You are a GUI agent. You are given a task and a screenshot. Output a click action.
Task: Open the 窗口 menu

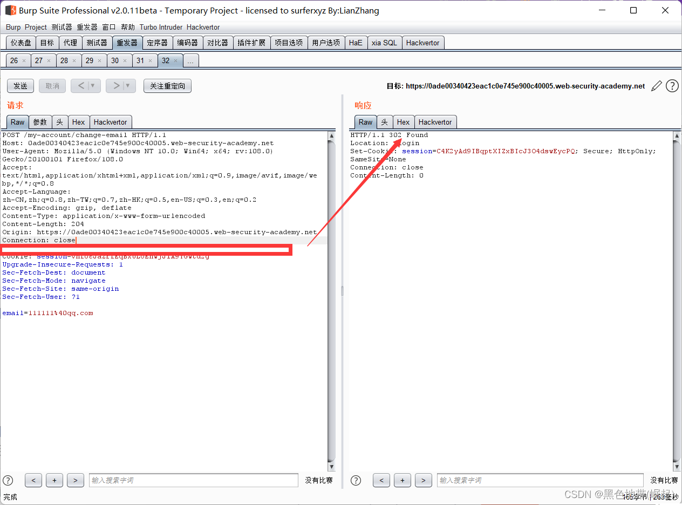tap(109, 27)
